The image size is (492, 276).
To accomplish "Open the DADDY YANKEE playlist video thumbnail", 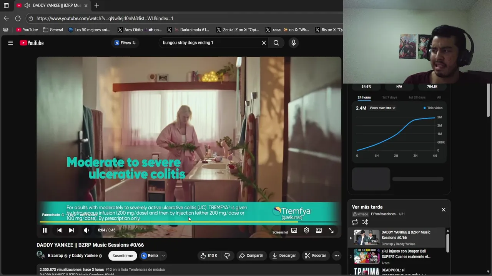I will click(x=366, y=237).
